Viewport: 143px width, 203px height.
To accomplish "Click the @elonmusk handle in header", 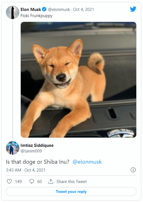I will point(59,10).
